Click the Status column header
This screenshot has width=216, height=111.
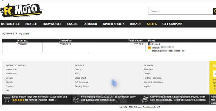click(x=151, y=40)
